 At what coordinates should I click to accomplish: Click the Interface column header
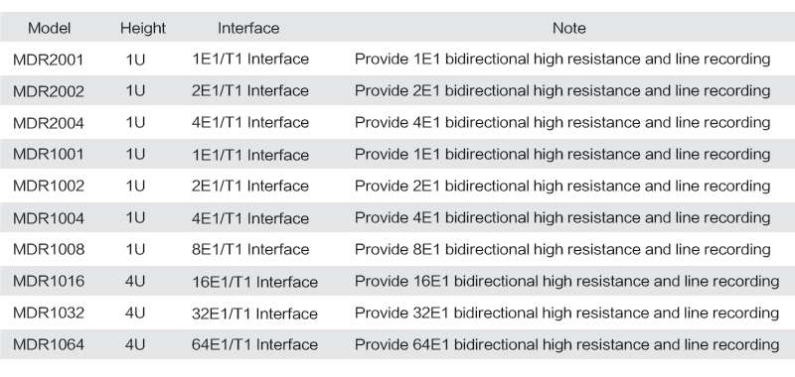click(248, 28)
